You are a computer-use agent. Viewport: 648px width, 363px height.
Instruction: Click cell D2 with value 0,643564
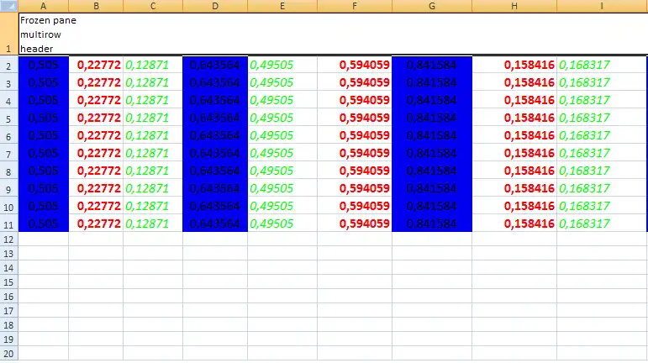(215, 65)
